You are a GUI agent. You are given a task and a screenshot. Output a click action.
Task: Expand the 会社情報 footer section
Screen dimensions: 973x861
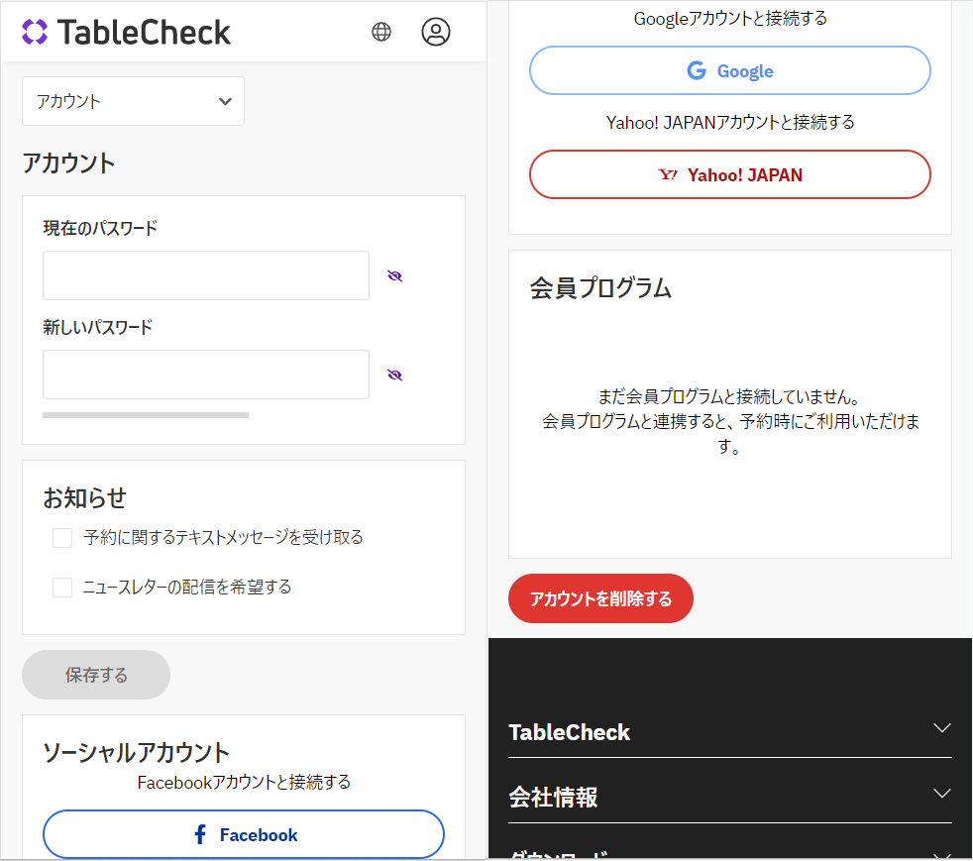(x=941, y=794)
